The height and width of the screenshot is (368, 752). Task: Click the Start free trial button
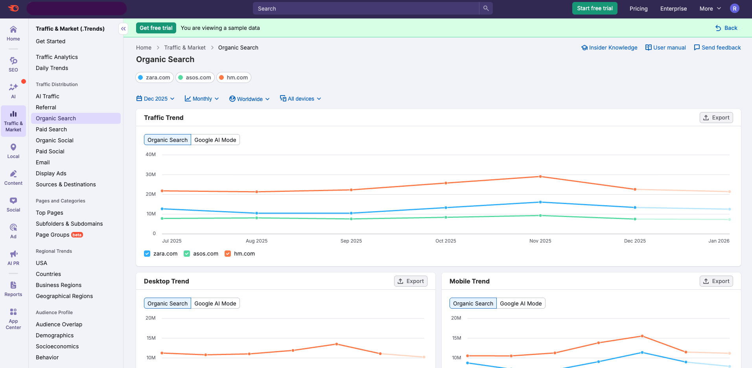[595, 8]
